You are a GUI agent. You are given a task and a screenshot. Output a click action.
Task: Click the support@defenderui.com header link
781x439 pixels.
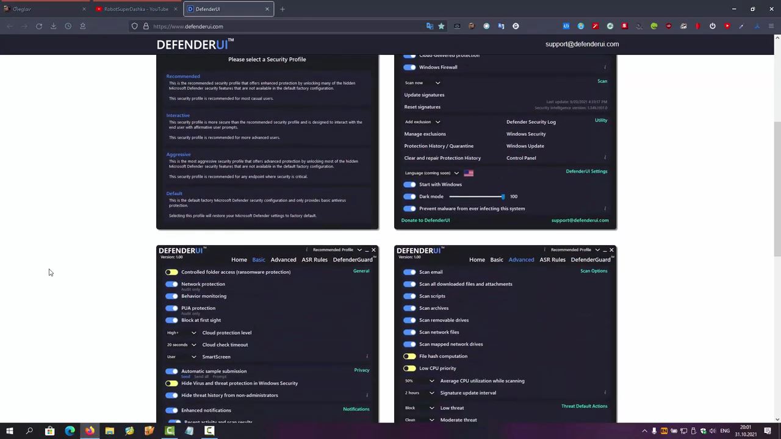point(581,44)
